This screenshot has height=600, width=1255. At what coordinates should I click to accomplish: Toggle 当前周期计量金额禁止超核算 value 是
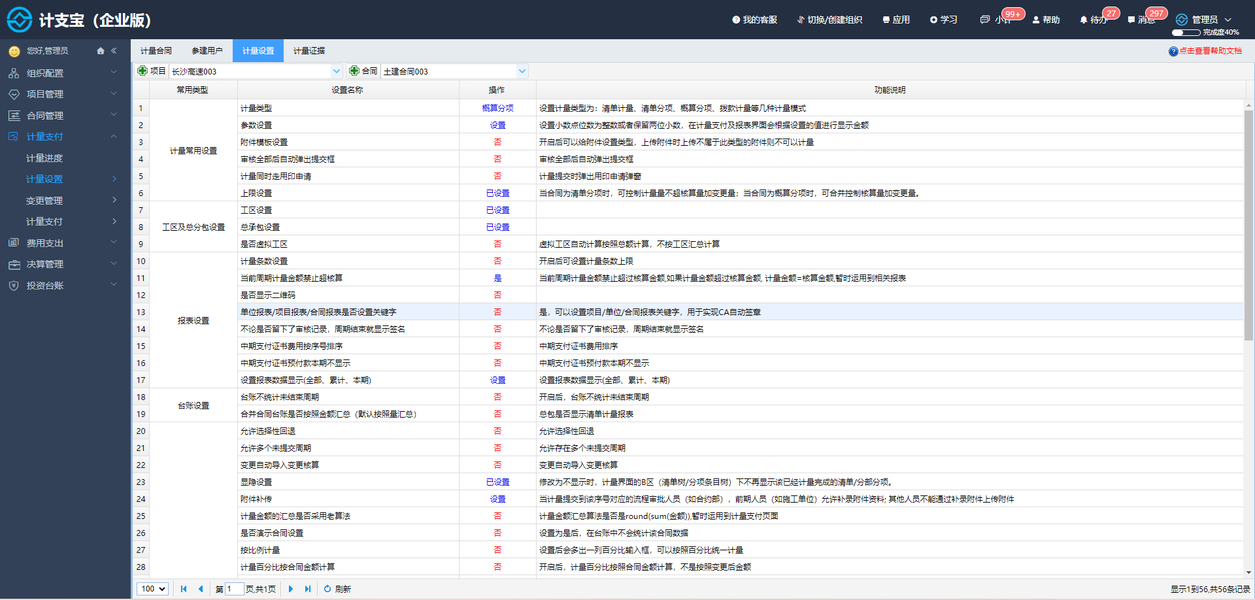pos(497,278)
